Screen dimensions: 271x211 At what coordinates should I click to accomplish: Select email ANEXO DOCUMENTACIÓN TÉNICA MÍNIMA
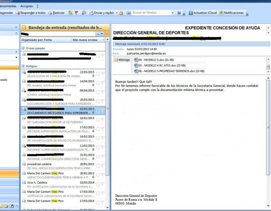coord(63,175)
